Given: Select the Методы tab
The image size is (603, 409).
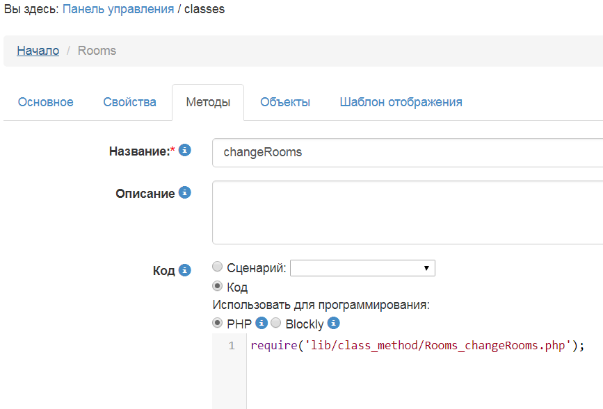Looking at the screenshot, I should [x=208, y=102].
